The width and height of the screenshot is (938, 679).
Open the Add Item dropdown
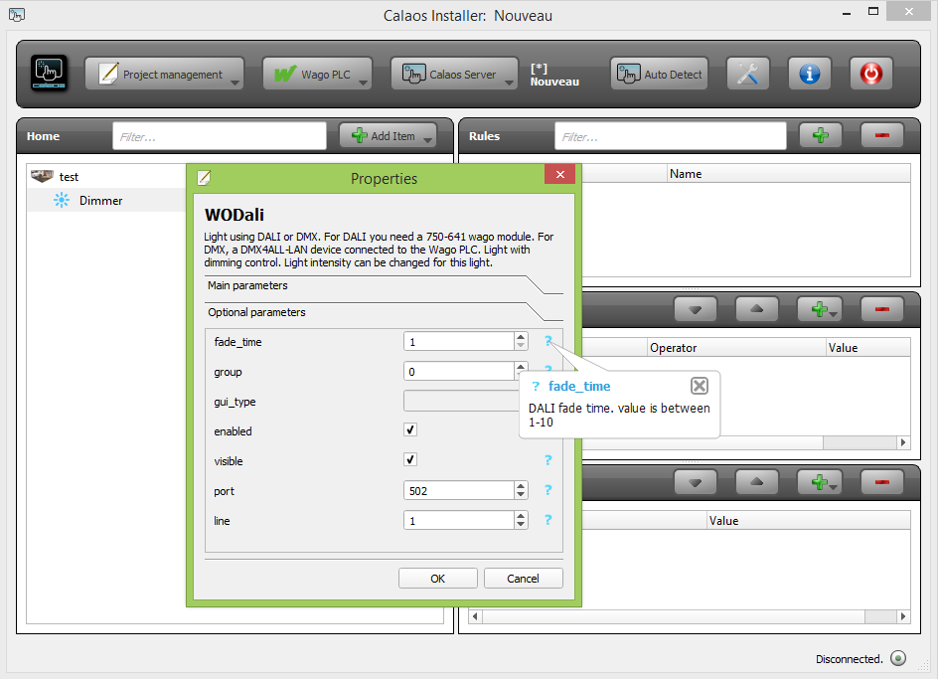pyautogui.click(x=389, y=136)
